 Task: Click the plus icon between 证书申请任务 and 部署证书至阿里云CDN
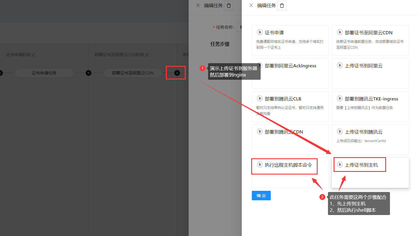coord(88,73)
